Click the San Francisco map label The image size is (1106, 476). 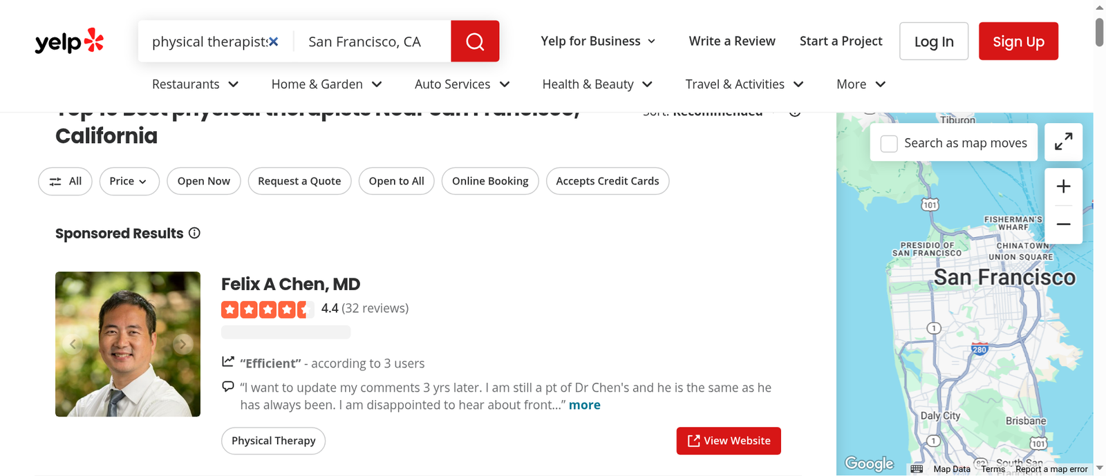(x=1004, y=277)
